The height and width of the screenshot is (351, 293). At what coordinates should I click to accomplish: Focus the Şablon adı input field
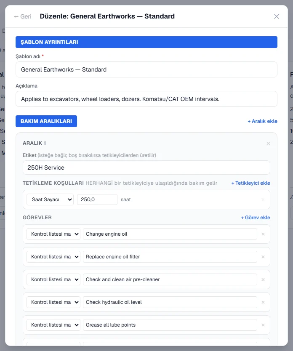tap(146, 69)
